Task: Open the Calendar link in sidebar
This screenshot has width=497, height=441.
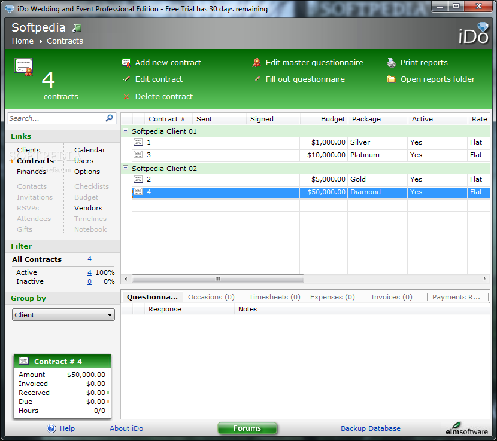Action: 90,150
